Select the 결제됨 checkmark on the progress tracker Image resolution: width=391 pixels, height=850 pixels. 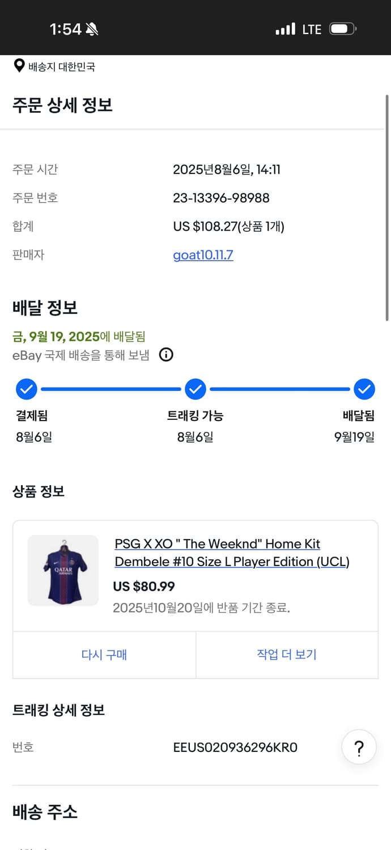point(25,389)
